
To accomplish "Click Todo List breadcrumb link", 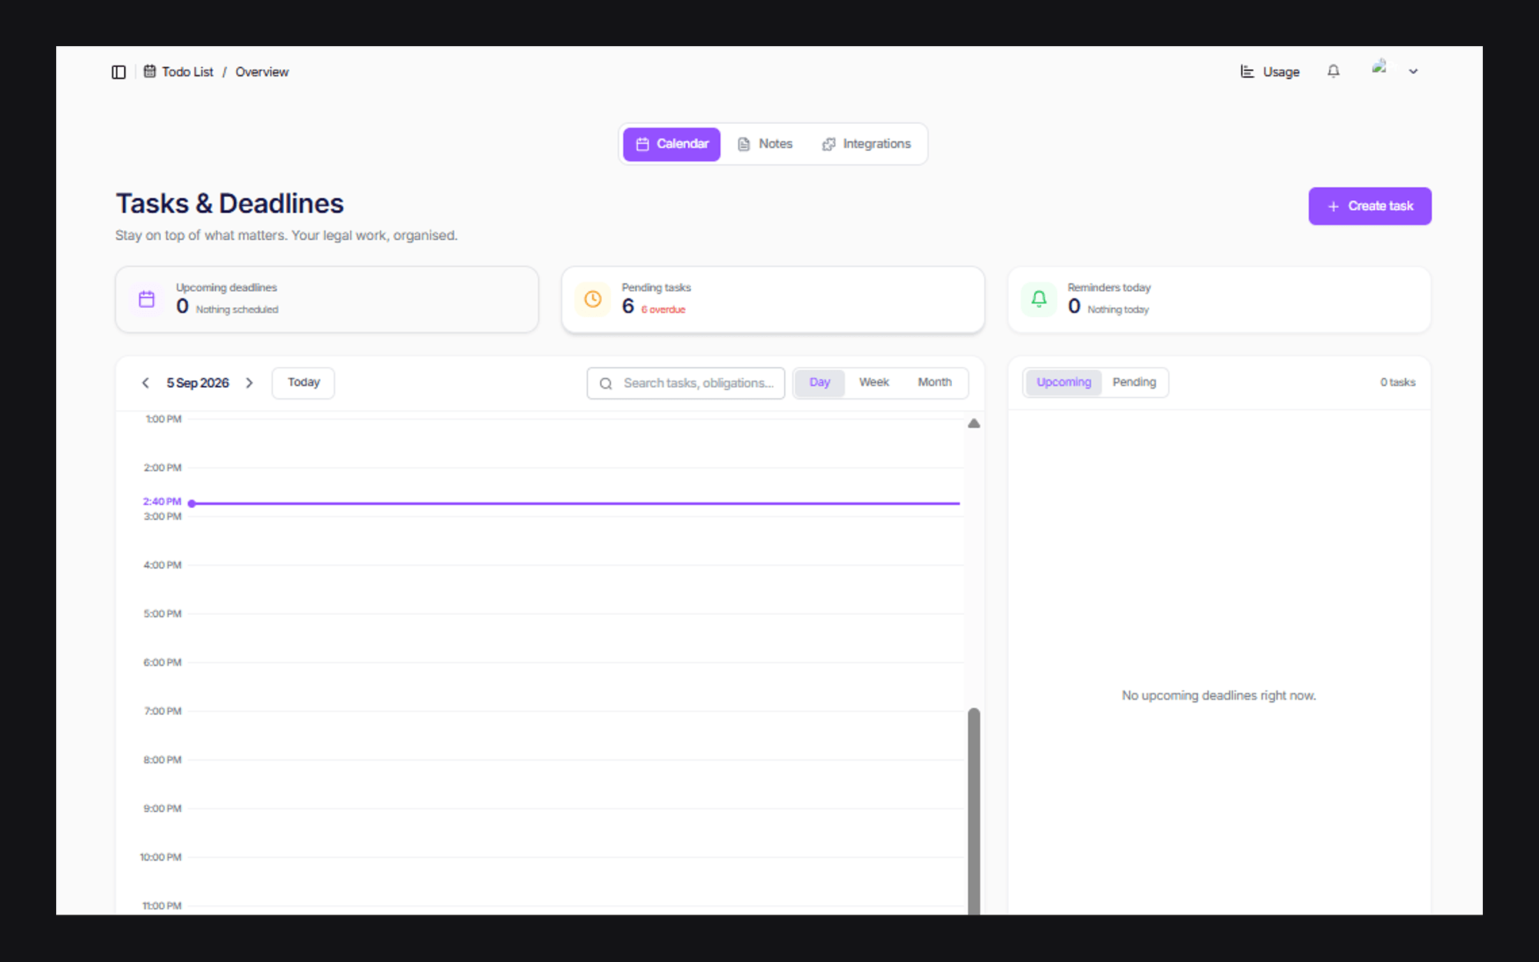I will click(x=187, y=72).
